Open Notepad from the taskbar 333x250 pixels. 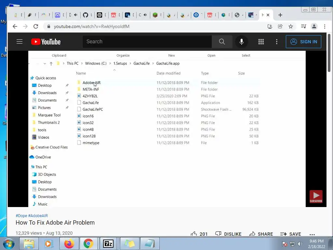149,243
